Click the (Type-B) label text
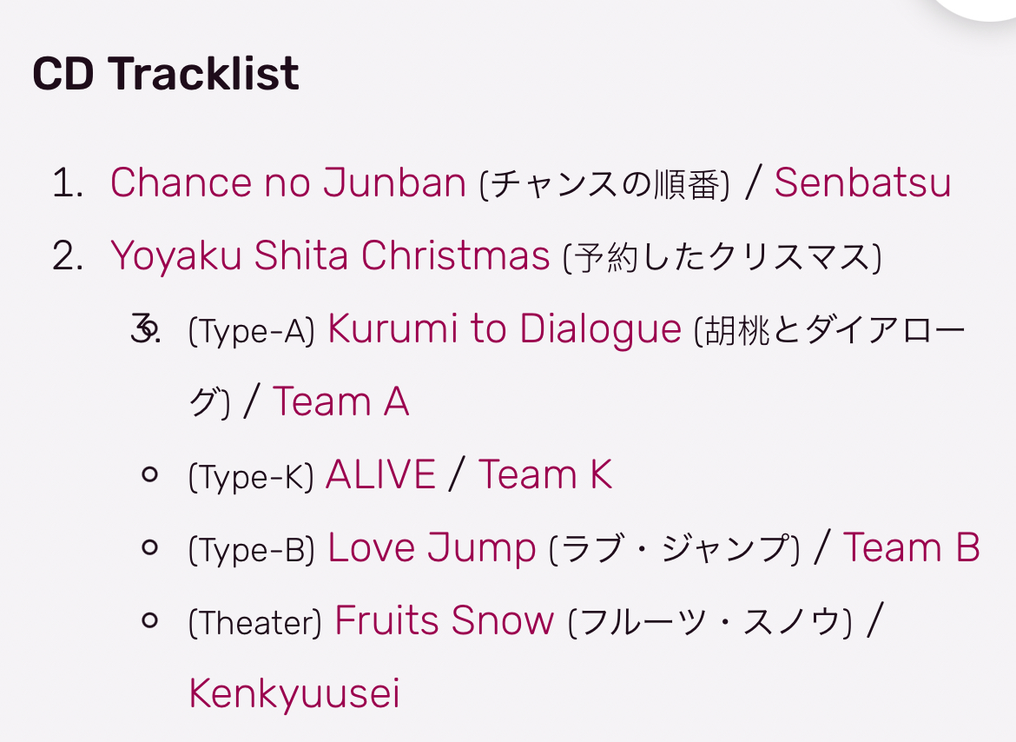The image size is (1016, 742). tap(252, 550)
